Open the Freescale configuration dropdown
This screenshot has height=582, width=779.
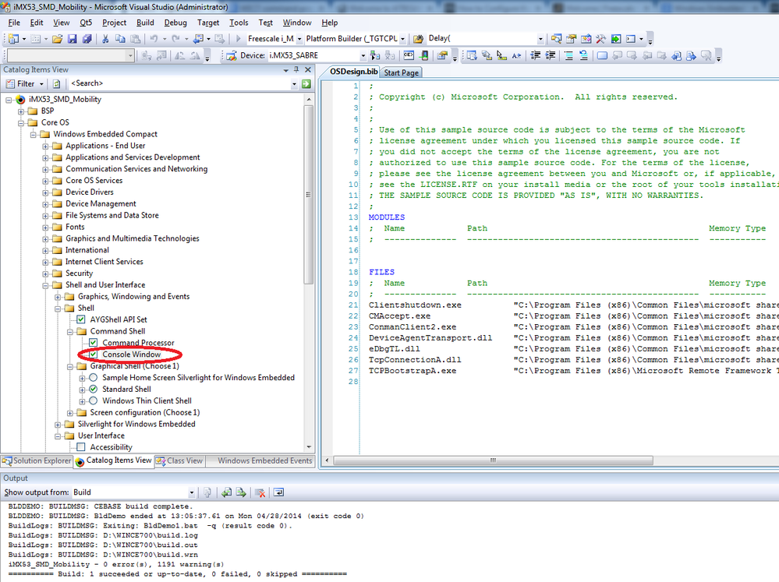(x=299, y=39)
